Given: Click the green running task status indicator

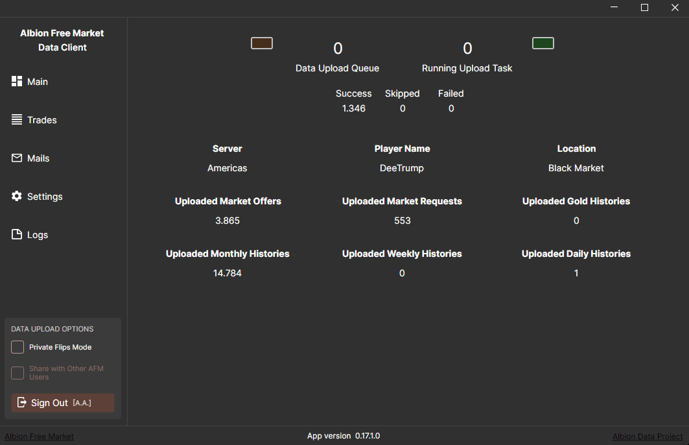Looking at the screenshot, I should tap(543, 43).
